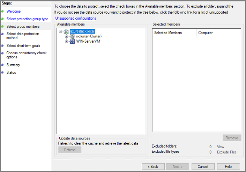Screen dimensions: 246x172
Task: Click blue bullet beside Summary step
Action: (2, 65)
